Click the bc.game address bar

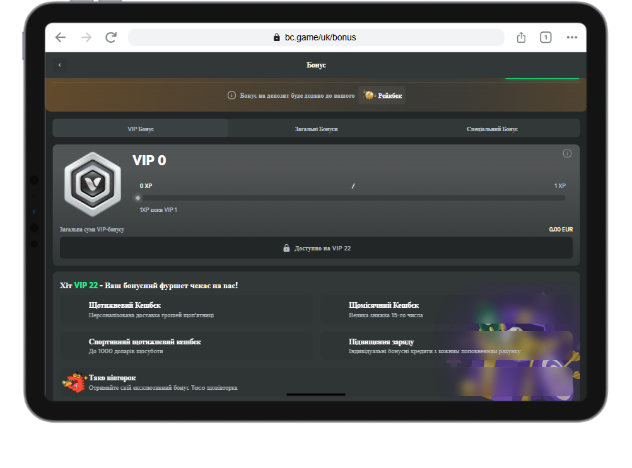316,37
